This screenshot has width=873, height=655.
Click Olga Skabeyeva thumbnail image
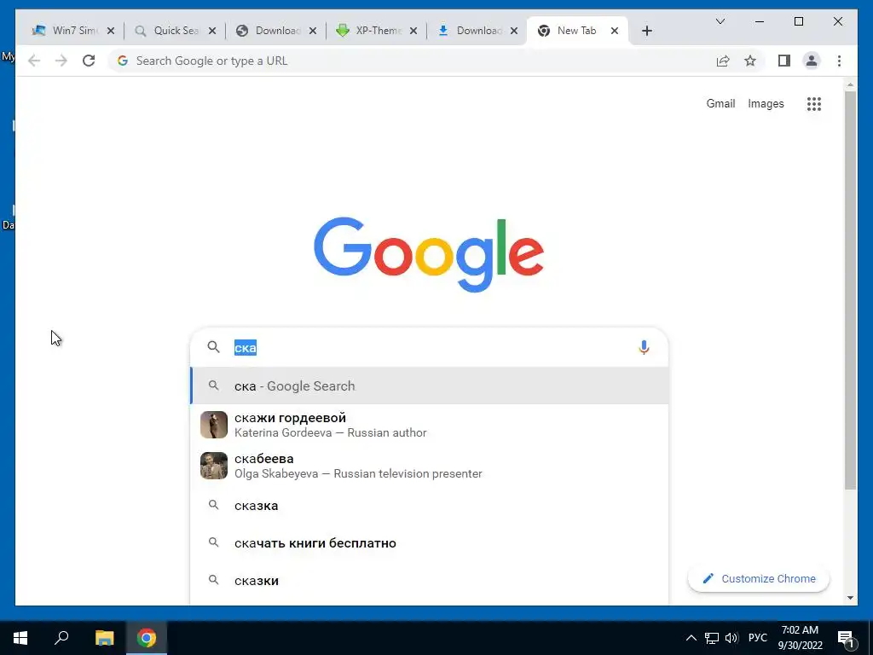214,466
